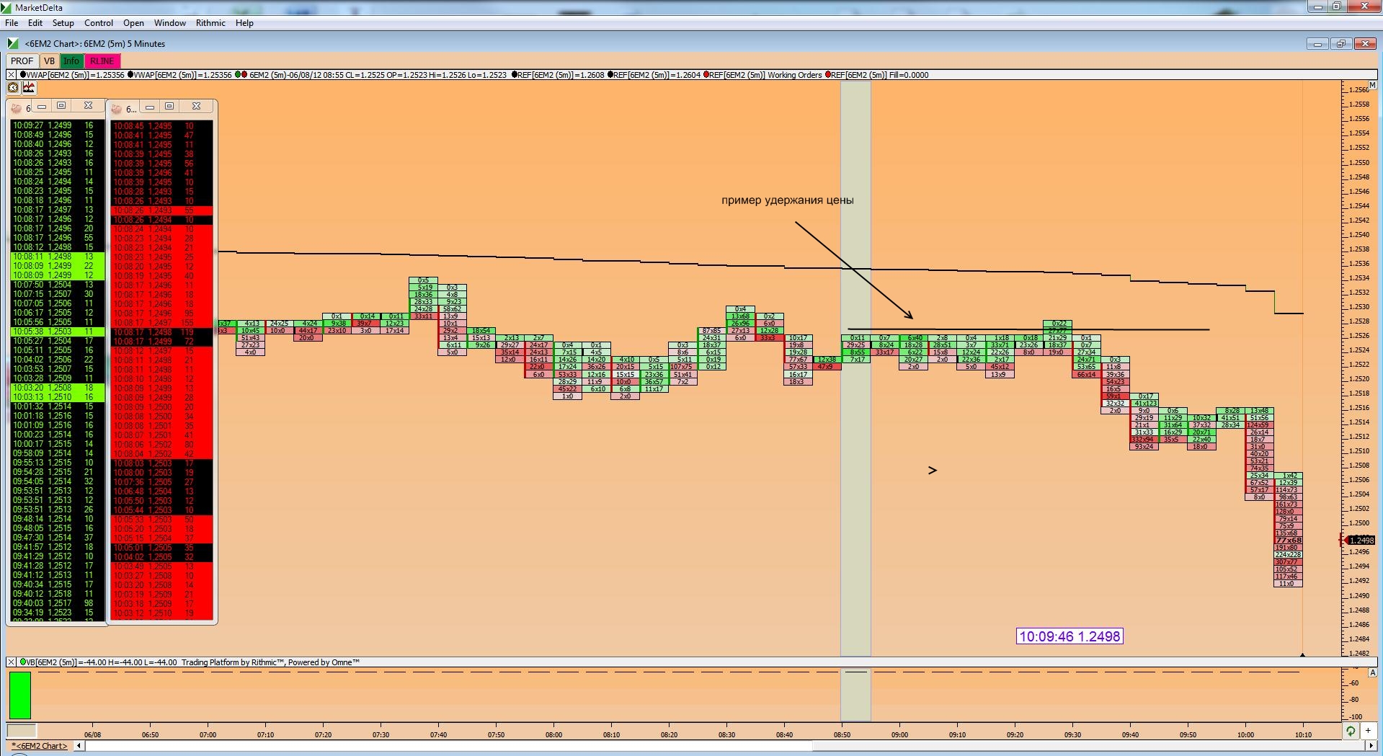The width and height of the screenshot is (1383, 756).
Task: Open the Control menu
Action: pos(99,23)
